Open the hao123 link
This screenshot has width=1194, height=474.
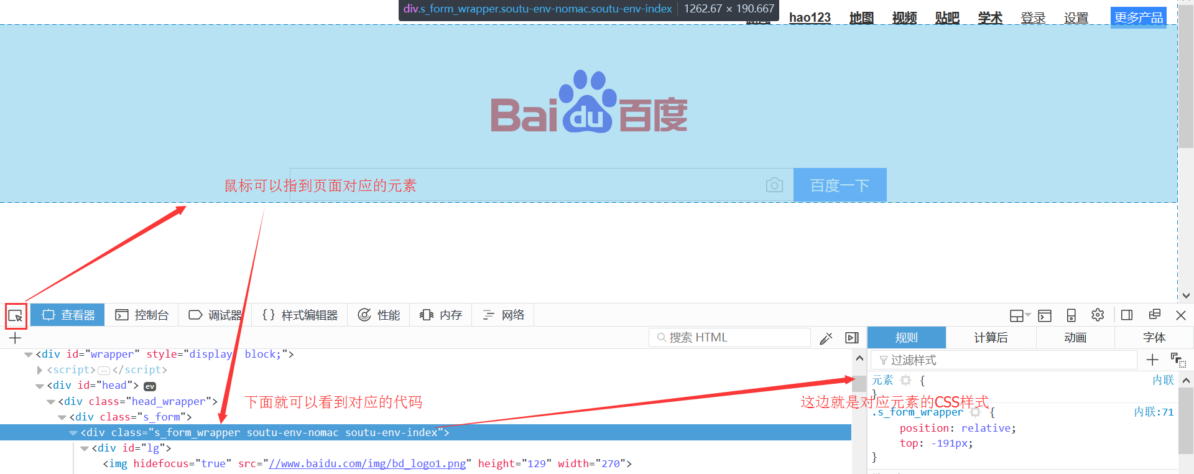click(x=810, y=17)
